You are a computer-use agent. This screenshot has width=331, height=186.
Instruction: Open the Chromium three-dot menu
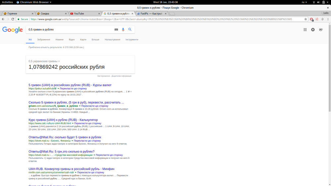click(328, 19)
